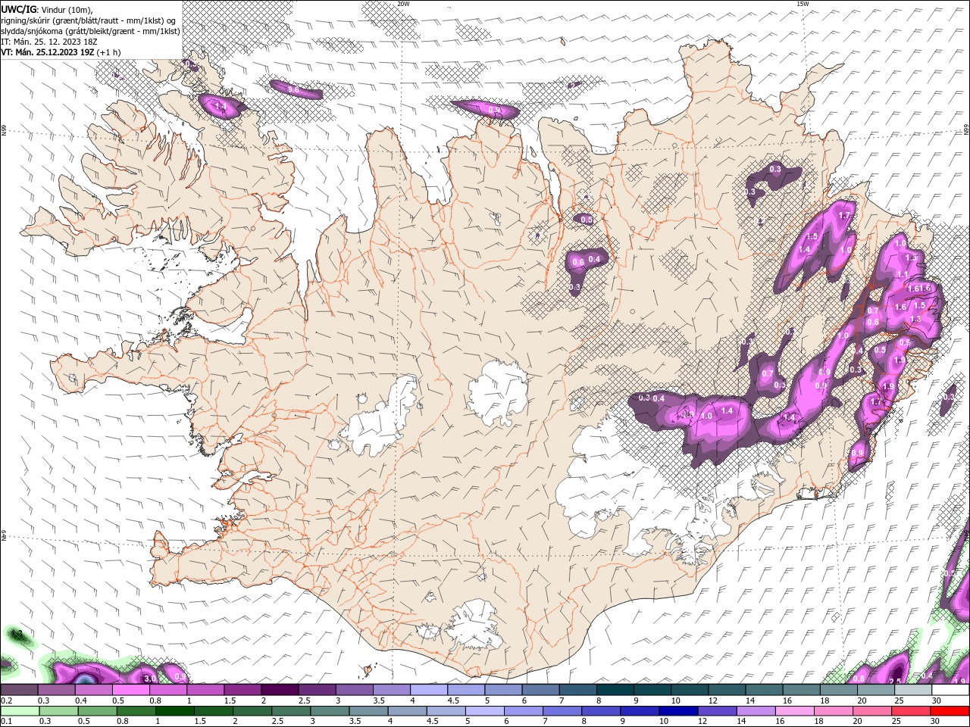This screenshot has width=970, height=727.
Task: Click the 'UWC/IG' title text in the header
Action: (19, 8)
